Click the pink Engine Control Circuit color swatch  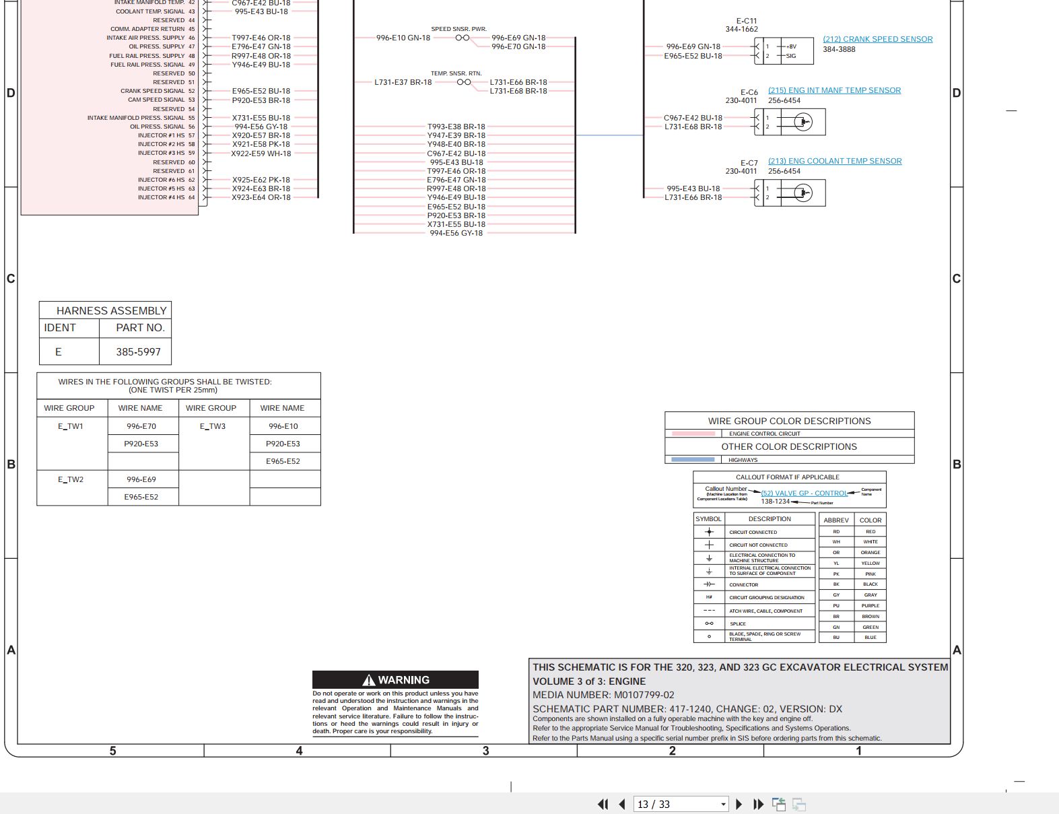coord(693,434)
